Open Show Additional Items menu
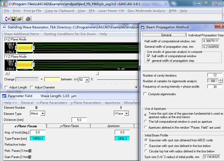 [21, 34]
